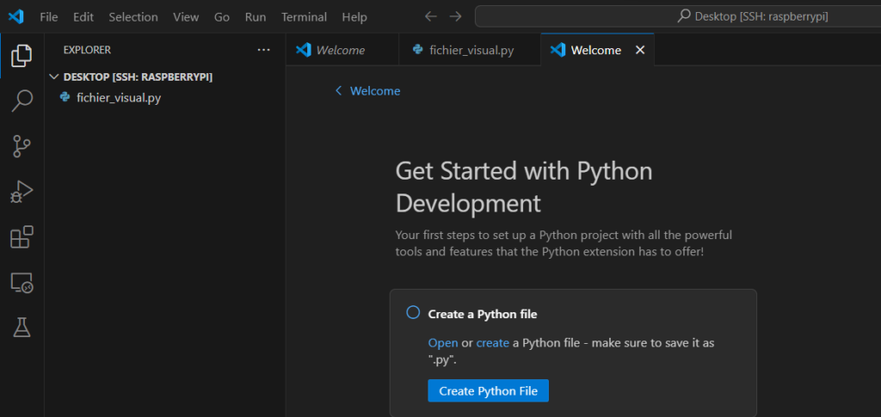Open the Search view icon
Screen dimensions: 881x417
coord(22,101)
